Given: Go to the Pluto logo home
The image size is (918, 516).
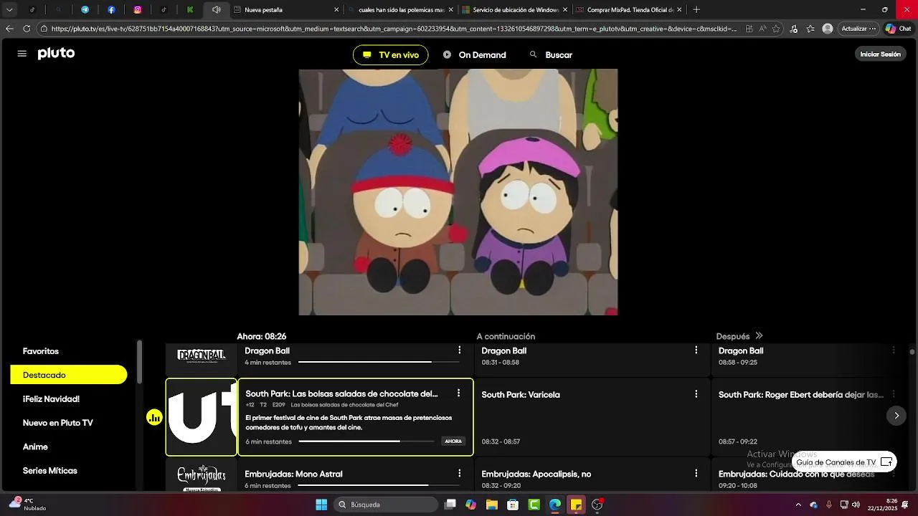Looking at the screenshot, I should point(56,54).
